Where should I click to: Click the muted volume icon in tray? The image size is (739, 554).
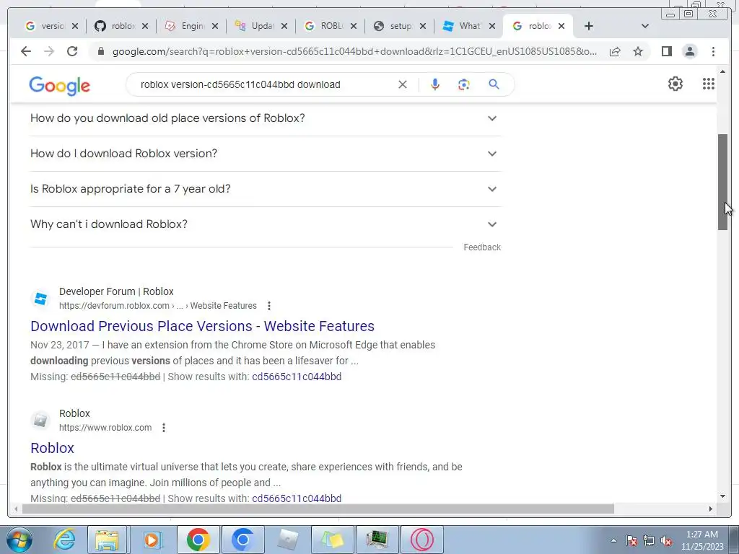[666, 541]
